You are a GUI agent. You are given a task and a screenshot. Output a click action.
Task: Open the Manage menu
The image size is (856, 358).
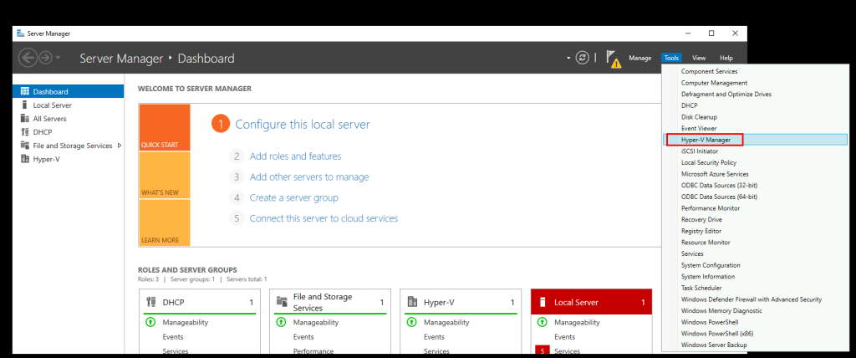click(x=639, y=58)
